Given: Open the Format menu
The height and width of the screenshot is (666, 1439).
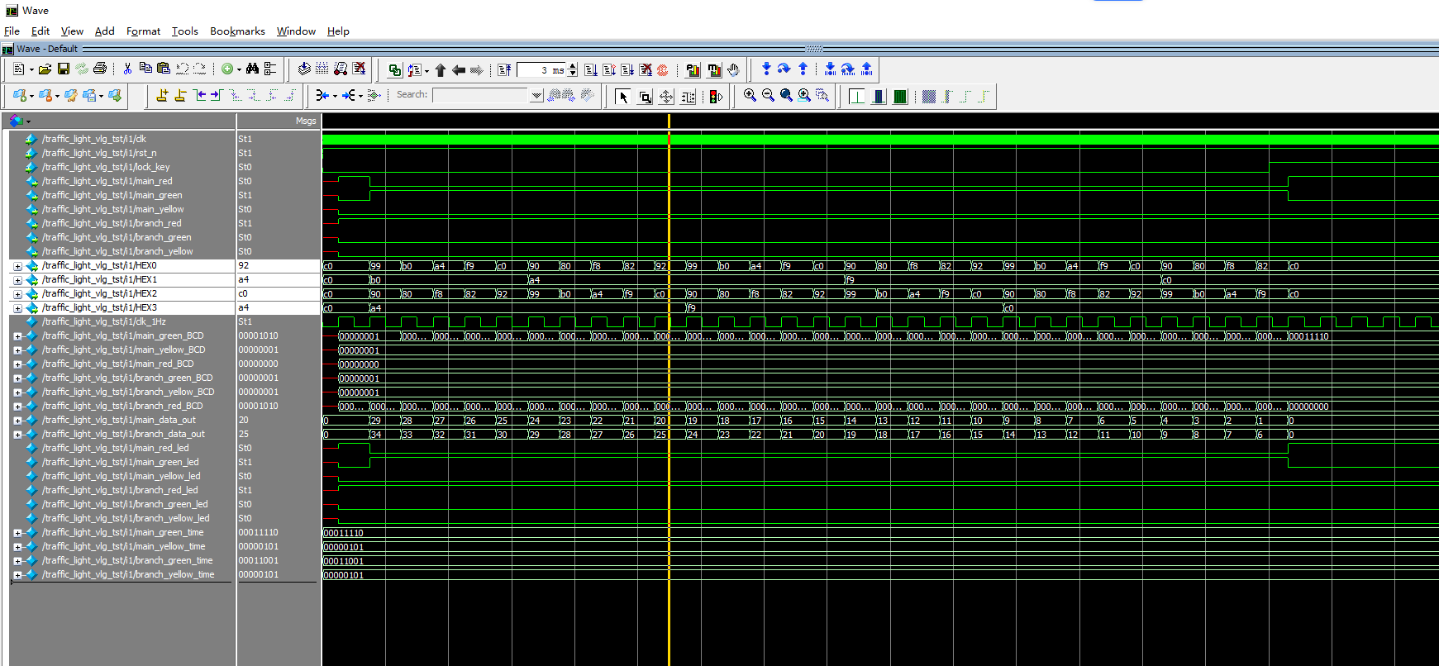Looking at the screenshot, I should click(x=143, y=31).
